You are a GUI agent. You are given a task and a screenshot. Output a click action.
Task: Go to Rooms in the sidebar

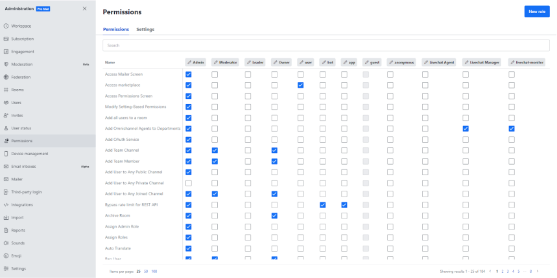[18, 90]
